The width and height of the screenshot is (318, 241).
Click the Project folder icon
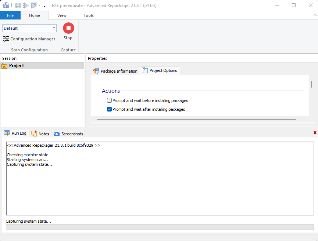pos(4,66)
